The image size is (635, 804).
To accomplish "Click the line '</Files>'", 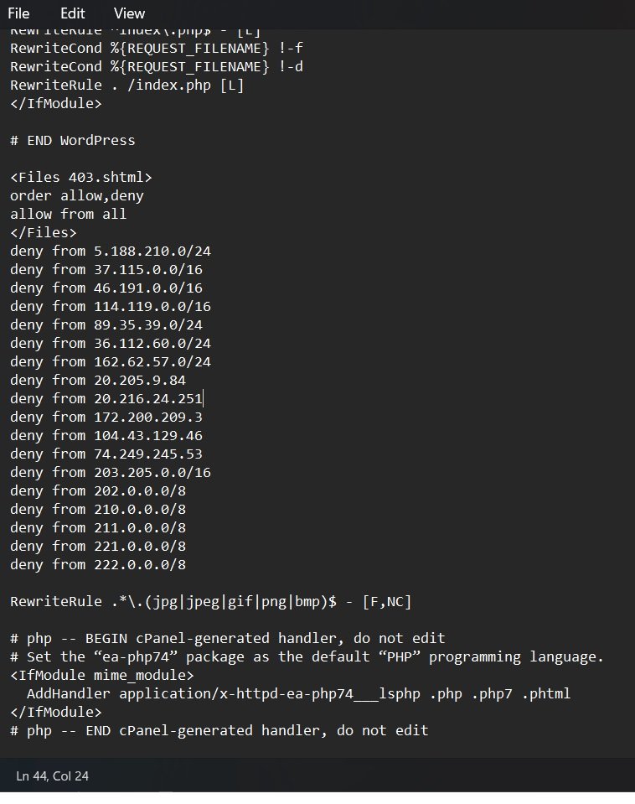I will coord(43,232).
